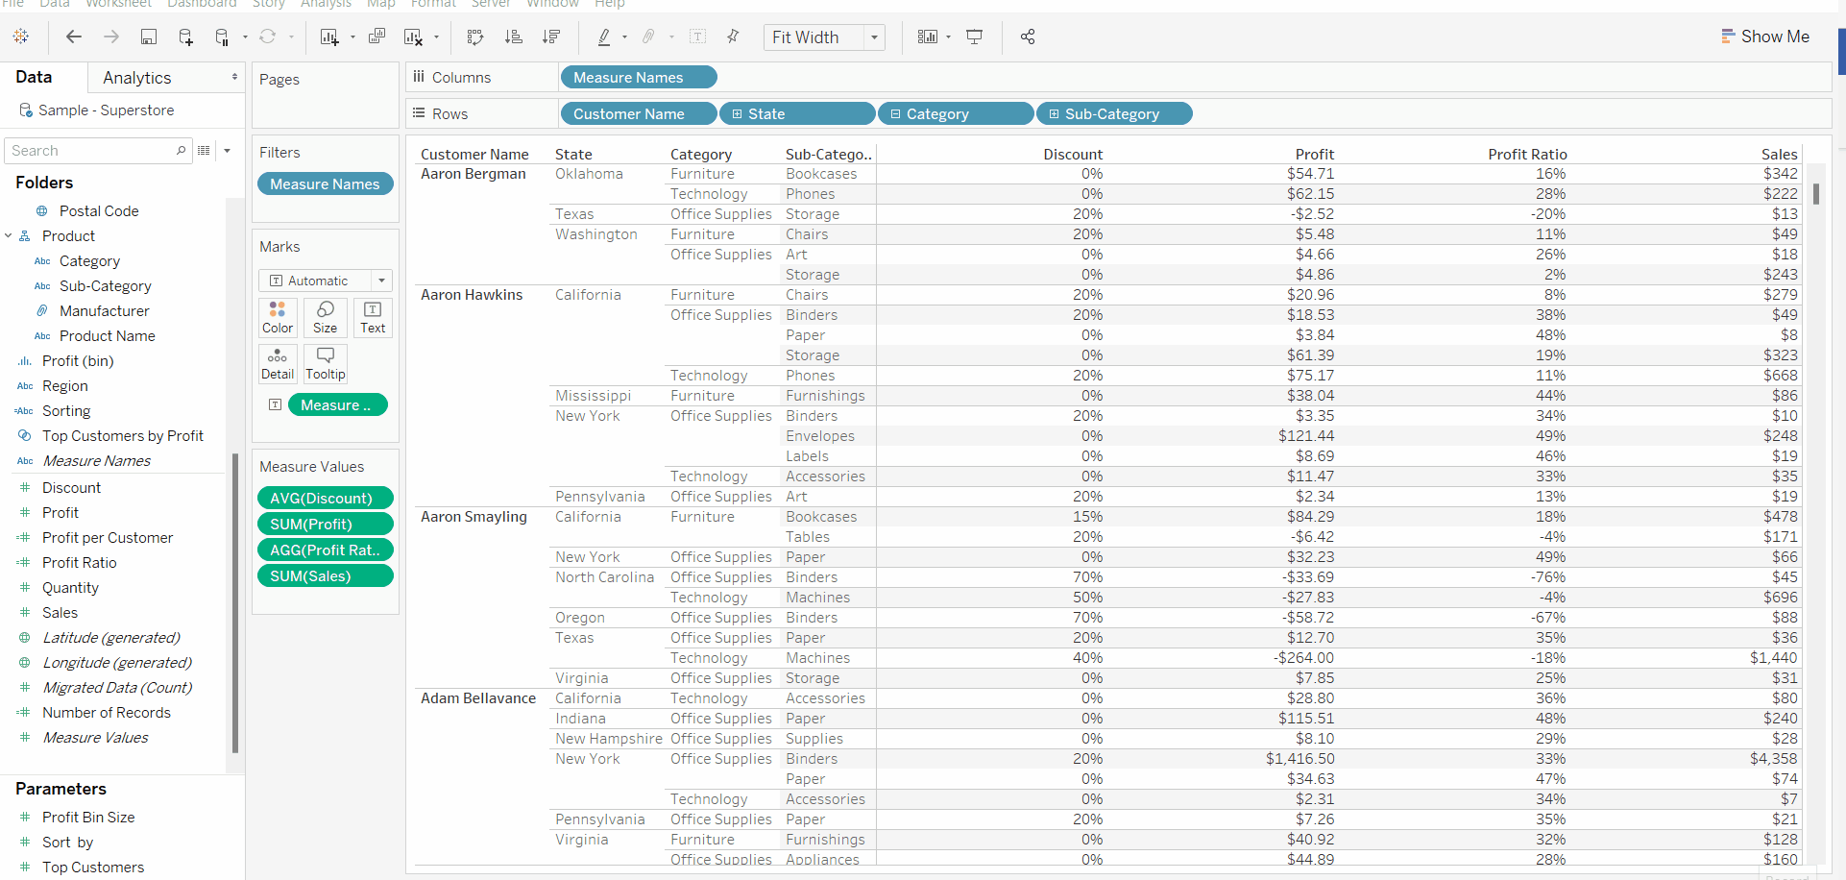Open the data pane view options arrow
This screenshot has width=1846, height=880.
click(x=227, y=151)
